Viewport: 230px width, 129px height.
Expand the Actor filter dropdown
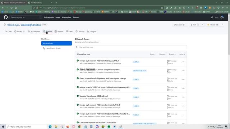[x=182, y=54]
